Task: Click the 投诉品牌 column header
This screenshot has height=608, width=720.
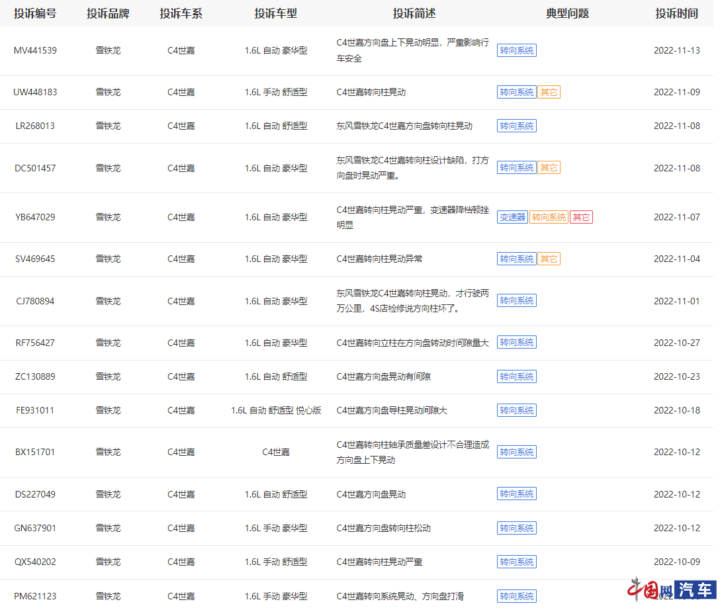Action: [109, 13]
